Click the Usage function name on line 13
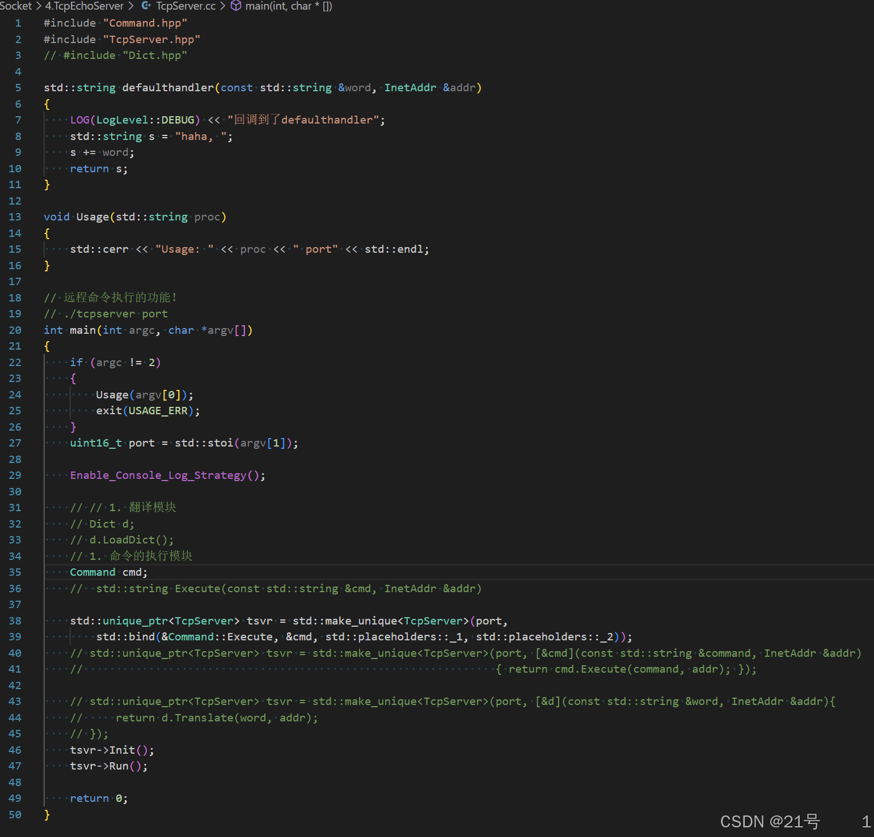 point(92,217)
